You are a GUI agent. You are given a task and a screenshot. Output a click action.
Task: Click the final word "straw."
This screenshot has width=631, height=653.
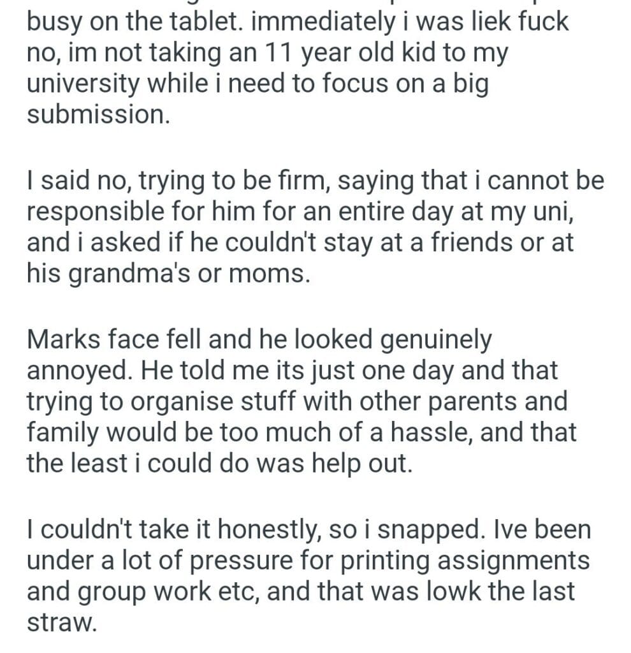click(x=61, y=622)
